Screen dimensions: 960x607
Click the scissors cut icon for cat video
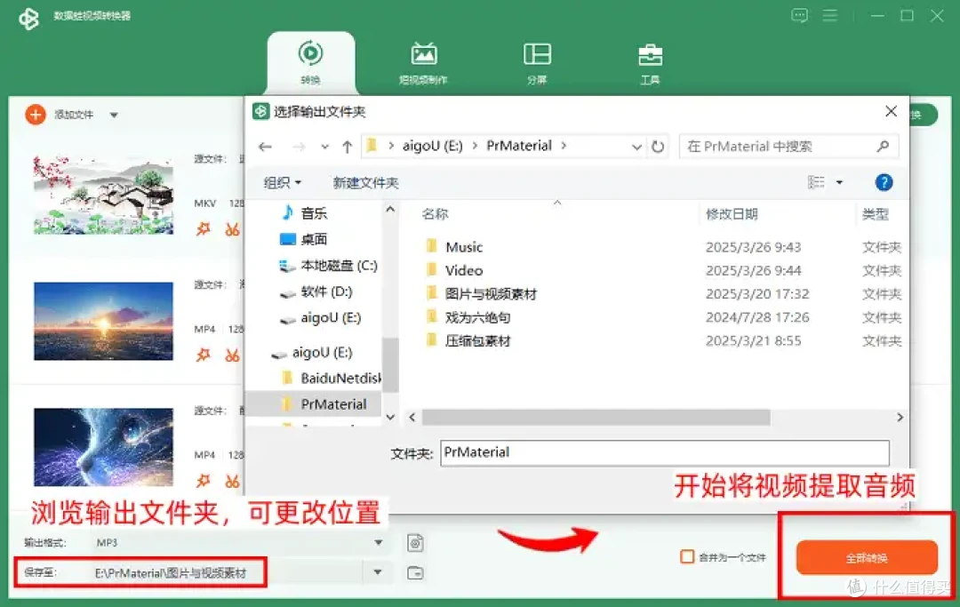click(x=232, y=481)
